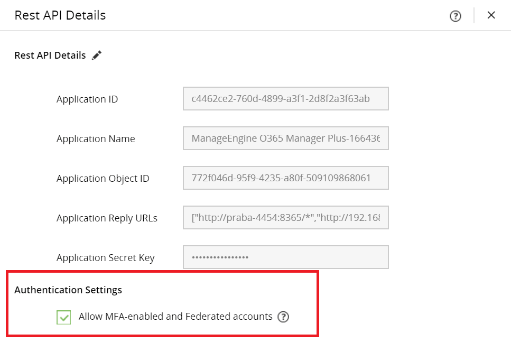Select the Application Object ID label text

pyautogui.click(x=103, y=179)
